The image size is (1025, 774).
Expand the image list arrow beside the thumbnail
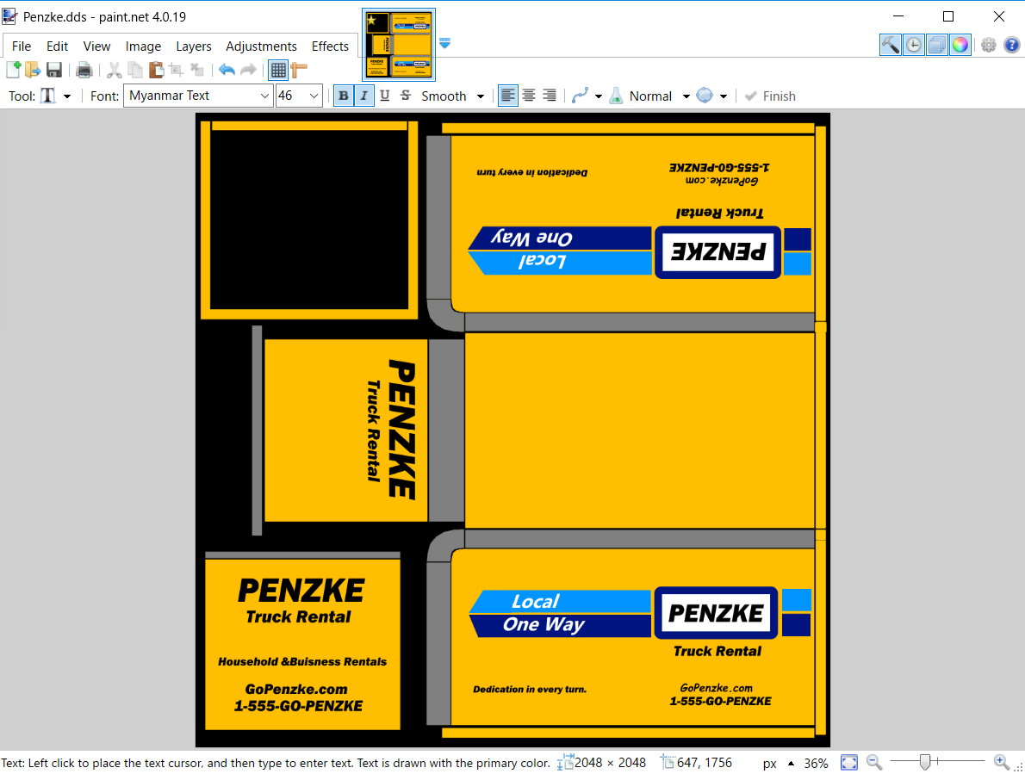[444, 43]
